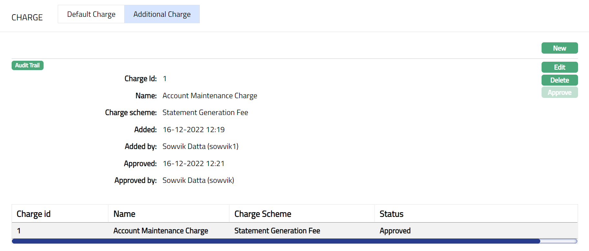Click the Added date 16-12-2022 12:19

(194, 130)
